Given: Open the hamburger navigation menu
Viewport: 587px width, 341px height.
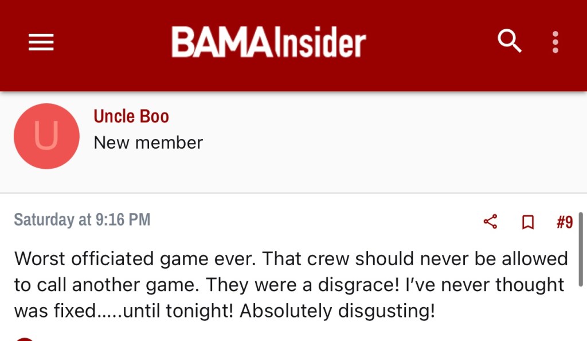Looking at the screenshot, I should 41,42.
